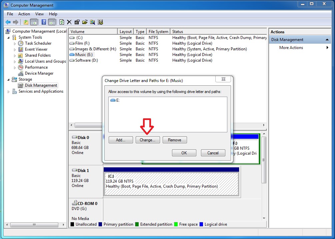Click the green Refresh icon in toolbar
The image size is (335, 239).
[x=62, y=22]
